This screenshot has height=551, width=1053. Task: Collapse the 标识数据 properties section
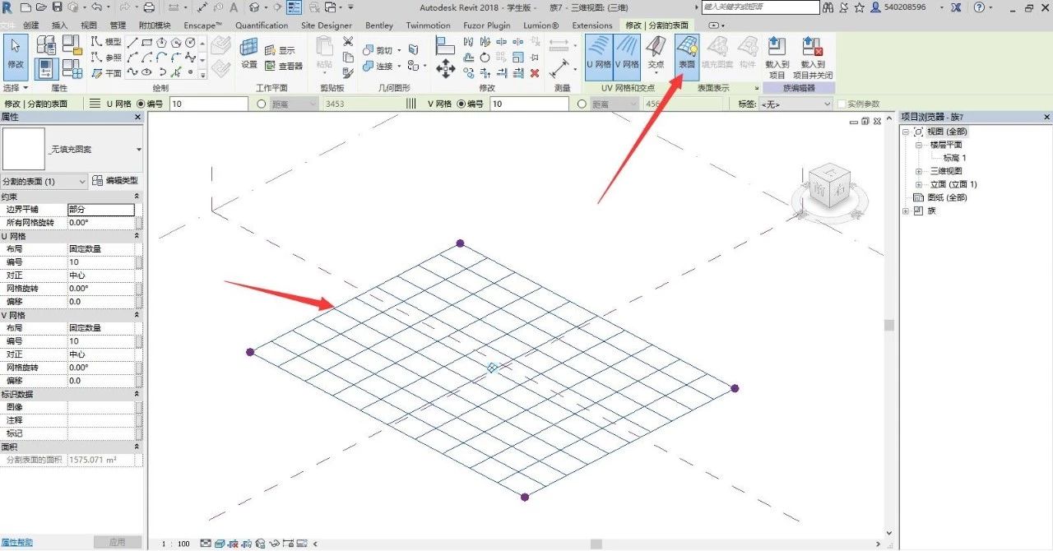[137, 394]
